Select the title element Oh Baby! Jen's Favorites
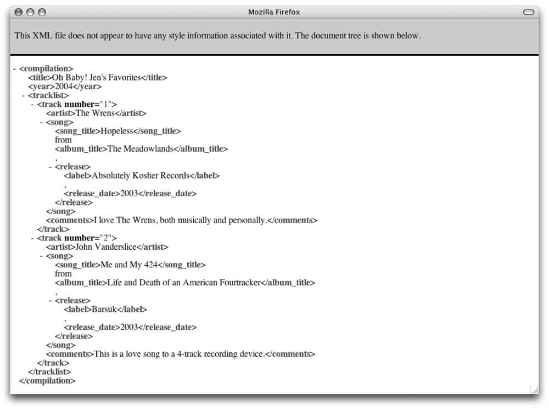This screenshot has height=412, width=549. pos(97,77)
